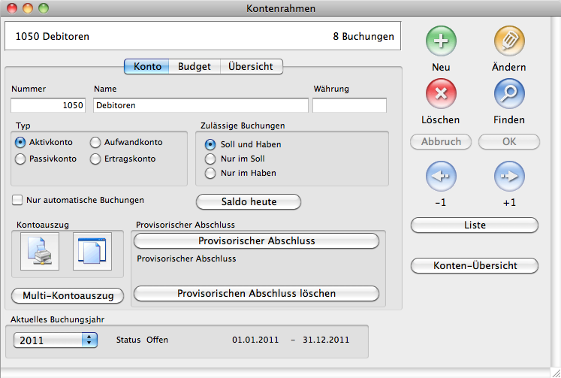This screenshot has width=561, height=378.
Task: Print the Kontoauszug with printer icon
Action: [x=38, y=252]
